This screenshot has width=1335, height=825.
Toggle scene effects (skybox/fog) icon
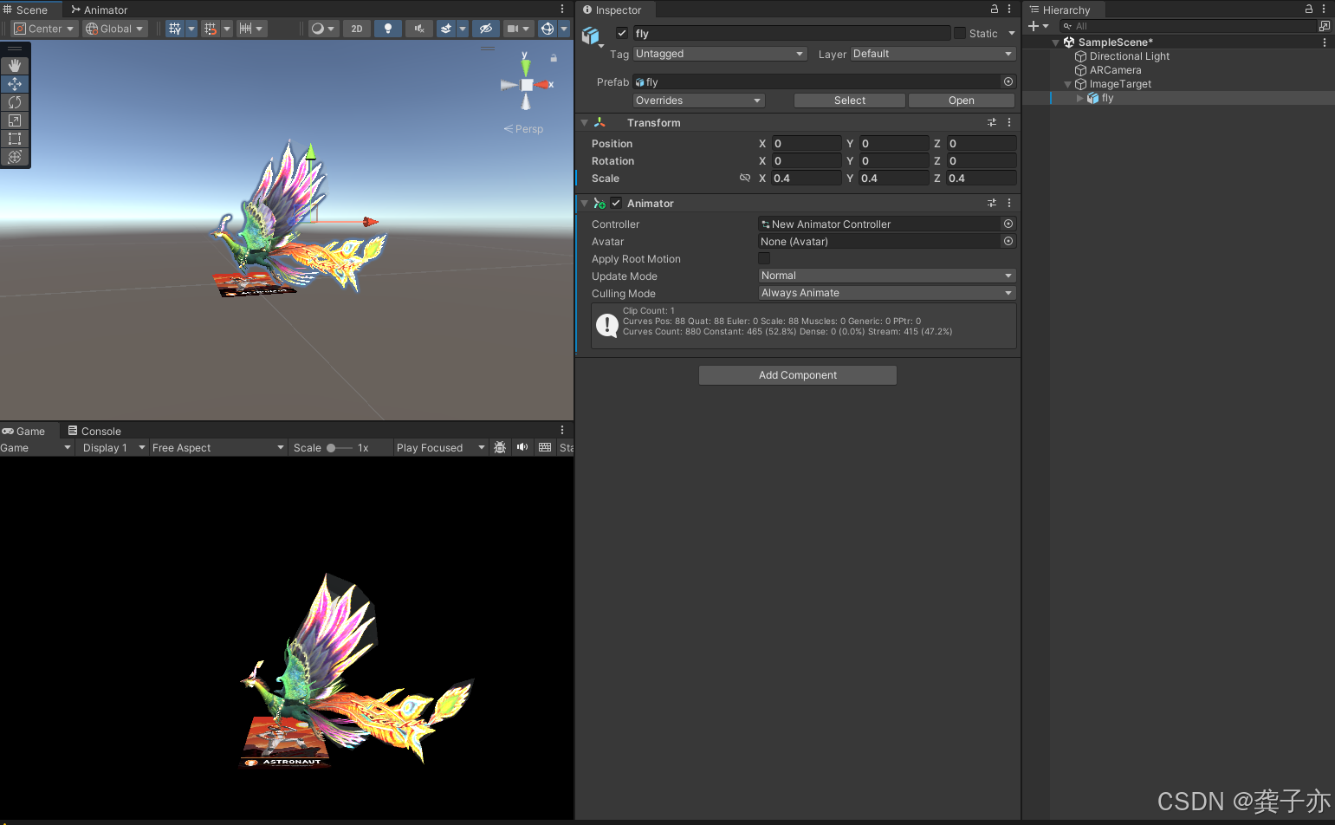446,29
